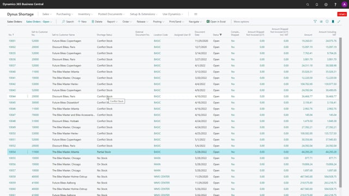The width and height of the screenshot is (349, 196).
Task: Open customer number on row 10047
Action: point(35,115)
